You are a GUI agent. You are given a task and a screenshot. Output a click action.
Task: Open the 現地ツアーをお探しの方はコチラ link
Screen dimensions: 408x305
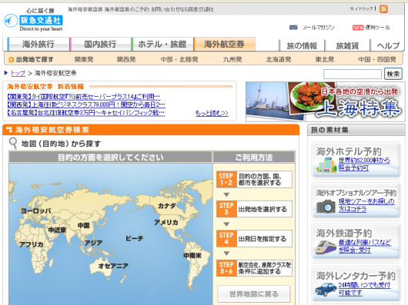366,205
